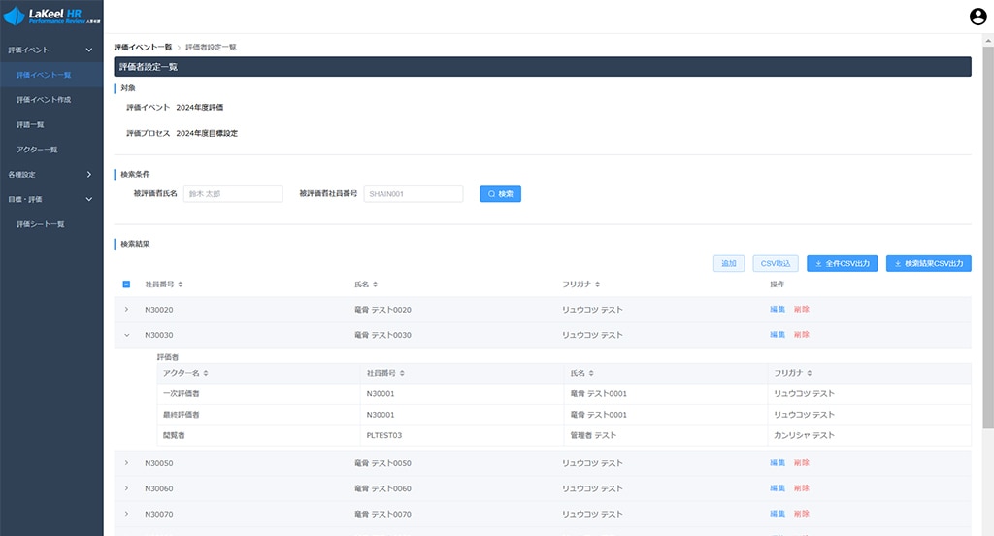Expand row N30050

pyautogui.click(x=127, y=463)
